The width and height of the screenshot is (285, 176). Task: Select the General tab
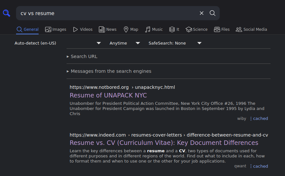click(27, 29)
